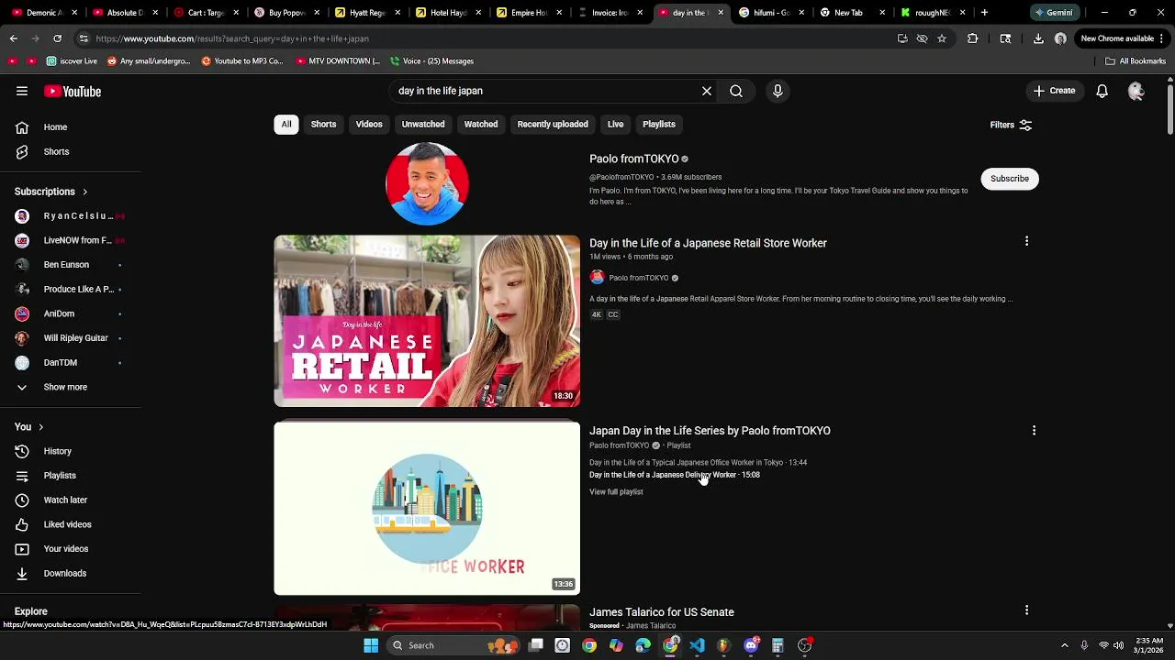Reload the page in Chrome
Viewport: 1175px width, 660px height.
click(x=57, y=38)
